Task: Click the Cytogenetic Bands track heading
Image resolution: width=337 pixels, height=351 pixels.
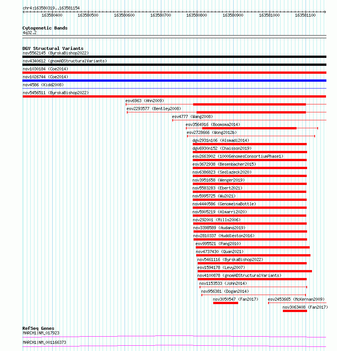Action: pyautogui.click(x=45, y=28)
